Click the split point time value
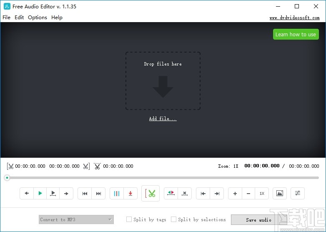The height and width of the screenshot is (232, 326). [x=118, y=166]
